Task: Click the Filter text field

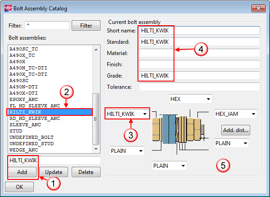Action: [47, 26]
